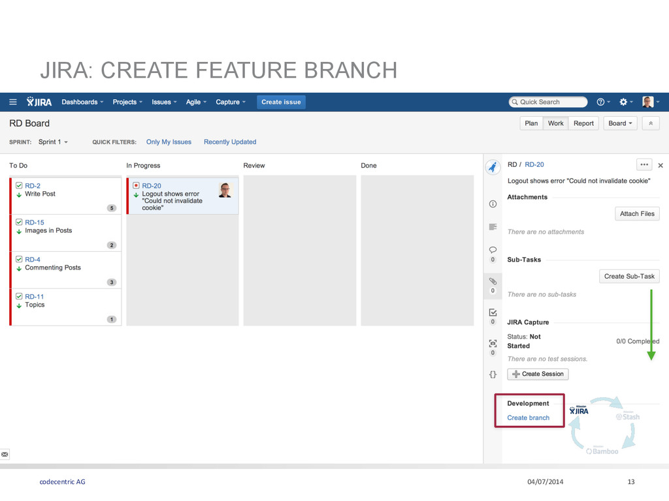The width and height of the screenshot is (669, 501).
Task: Show the sub-tasks checkbox tab icon
Action: pos(493,312)
